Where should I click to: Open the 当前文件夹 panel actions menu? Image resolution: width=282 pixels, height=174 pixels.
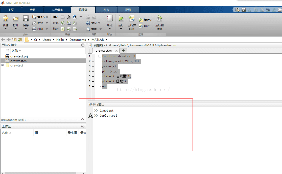(83, 45)
